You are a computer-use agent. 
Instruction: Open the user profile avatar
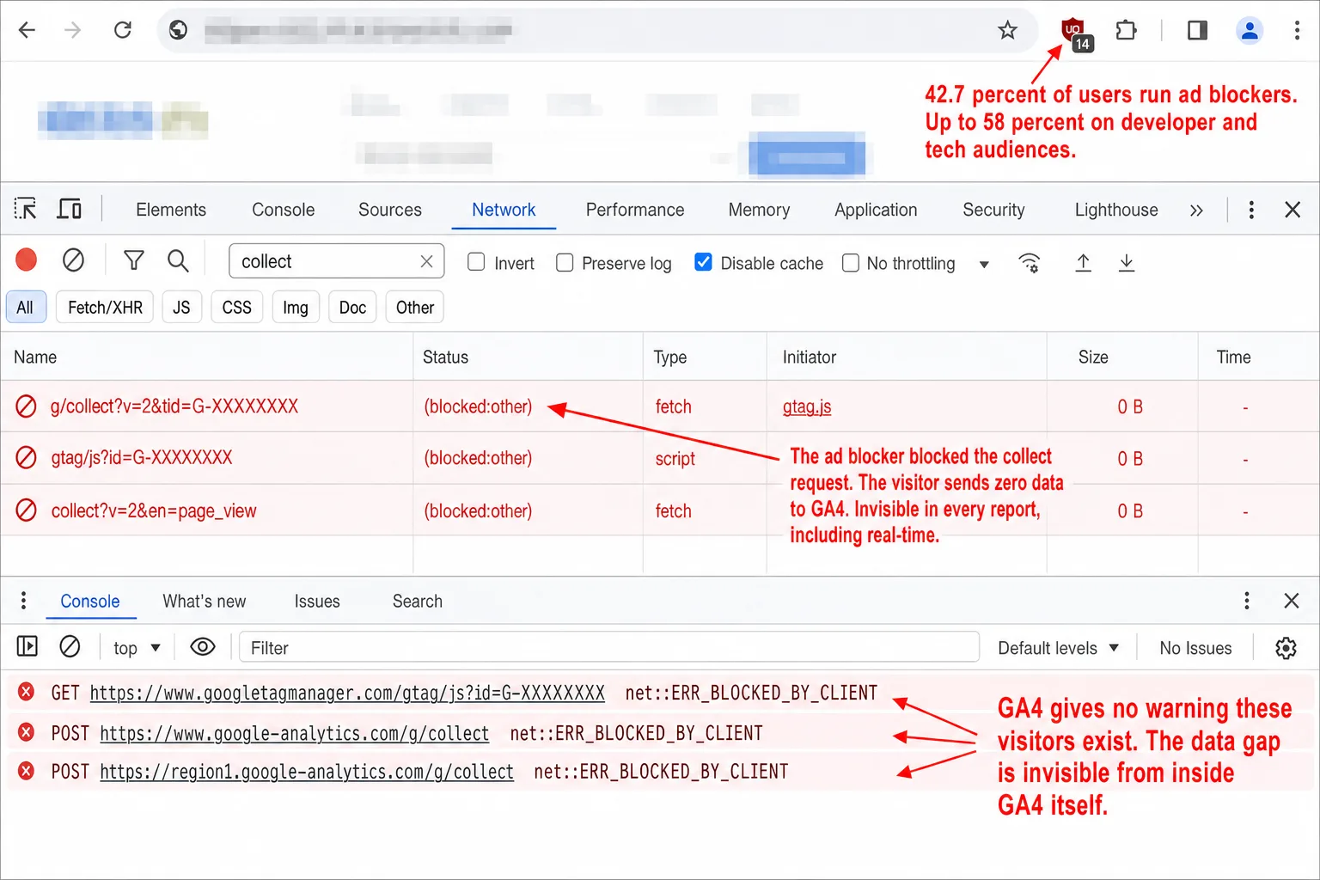[x=1250, y=30]
